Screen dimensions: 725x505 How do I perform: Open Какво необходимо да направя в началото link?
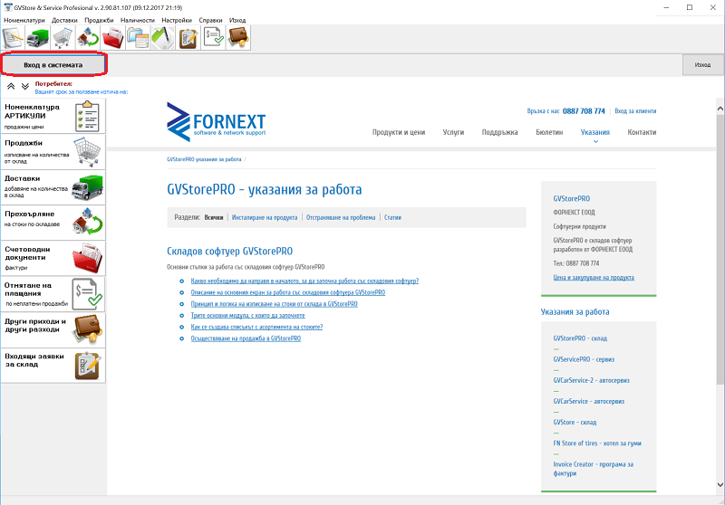click(x=304, y=281)
